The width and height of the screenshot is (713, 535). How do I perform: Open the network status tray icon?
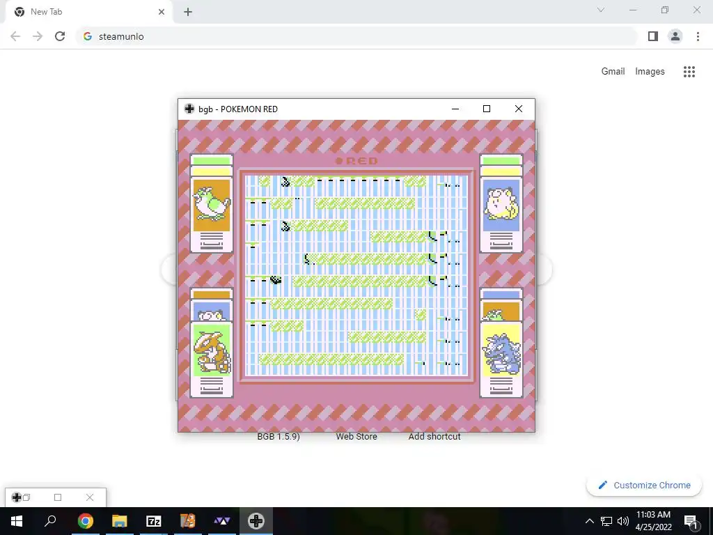pos(606,521)
